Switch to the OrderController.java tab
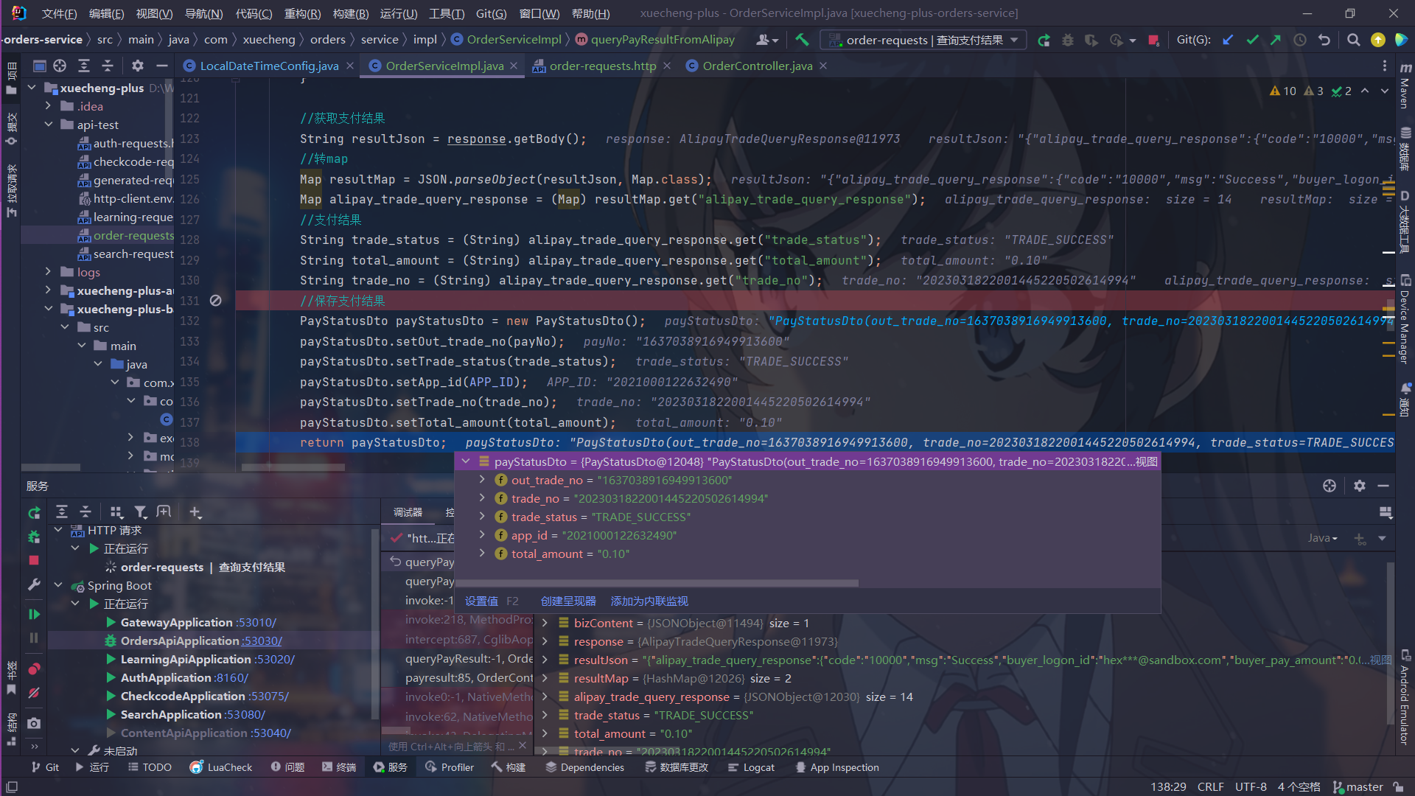The width and height of the screenshot is (1415, 796). (x=757, y=66)
